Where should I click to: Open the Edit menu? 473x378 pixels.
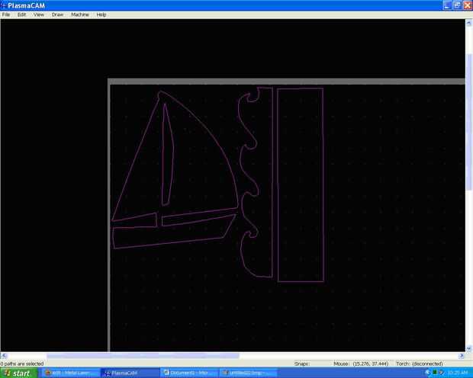(x=21, y=14)
